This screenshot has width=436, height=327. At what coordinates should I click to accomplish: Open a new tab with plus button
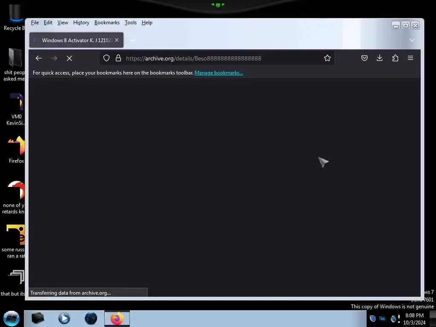pos(133,40)
